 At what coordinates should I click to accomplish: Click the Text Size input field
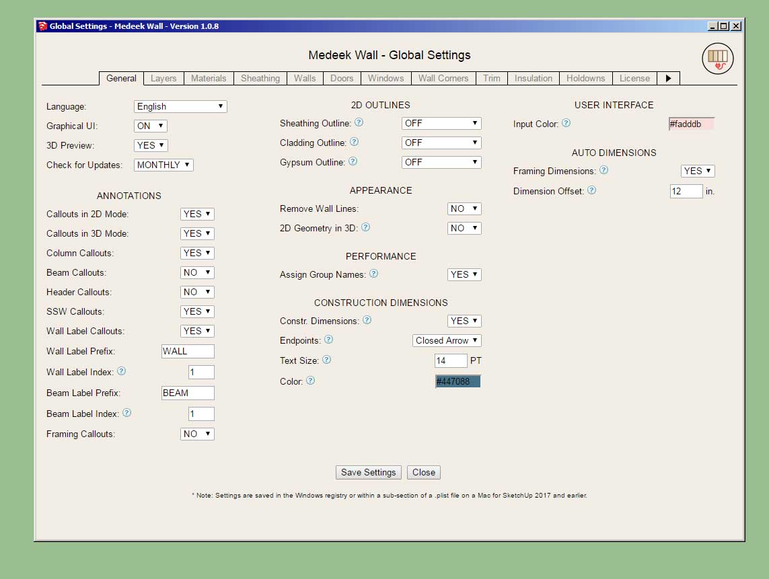coord(451,361)
